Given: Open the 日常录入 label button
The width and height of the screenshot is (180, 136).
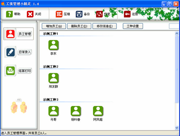Looking at the screenshot, I should pyautogui.click(x=25, y=52).
